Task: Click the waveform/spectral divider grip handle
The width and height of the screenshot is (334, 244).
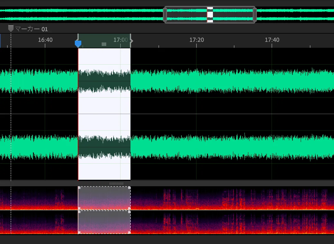Action: (x=116, y=183)
